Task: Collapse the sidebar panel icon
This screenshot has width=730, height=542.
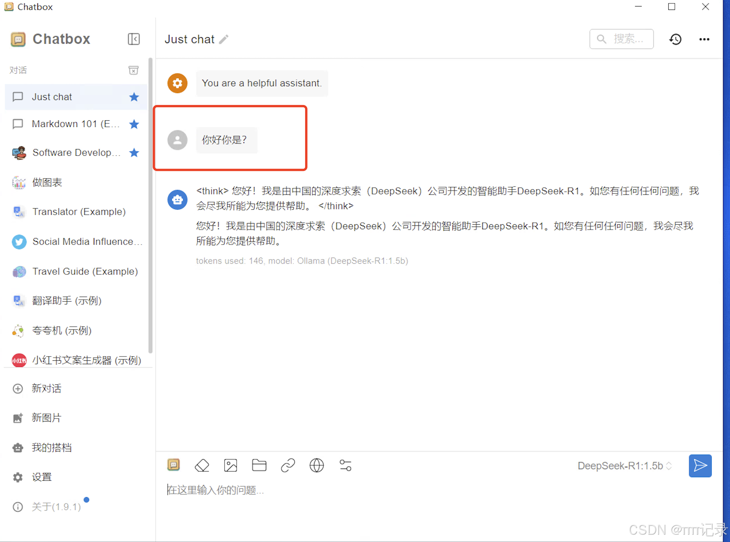Action: coord(133,39)
